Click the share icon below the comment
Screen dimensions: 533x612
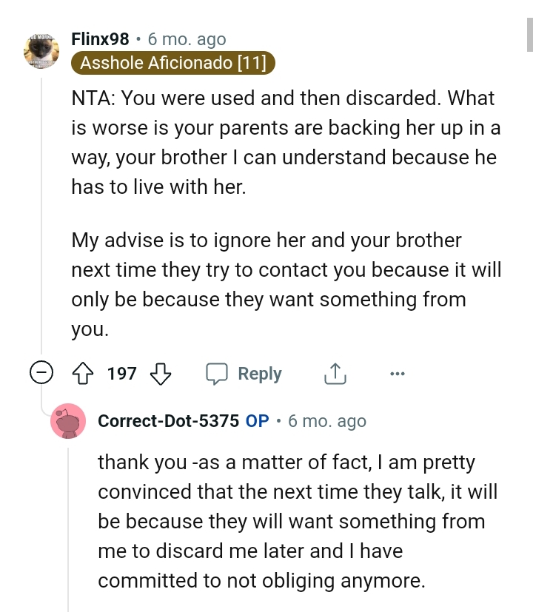tap(335, 374)
